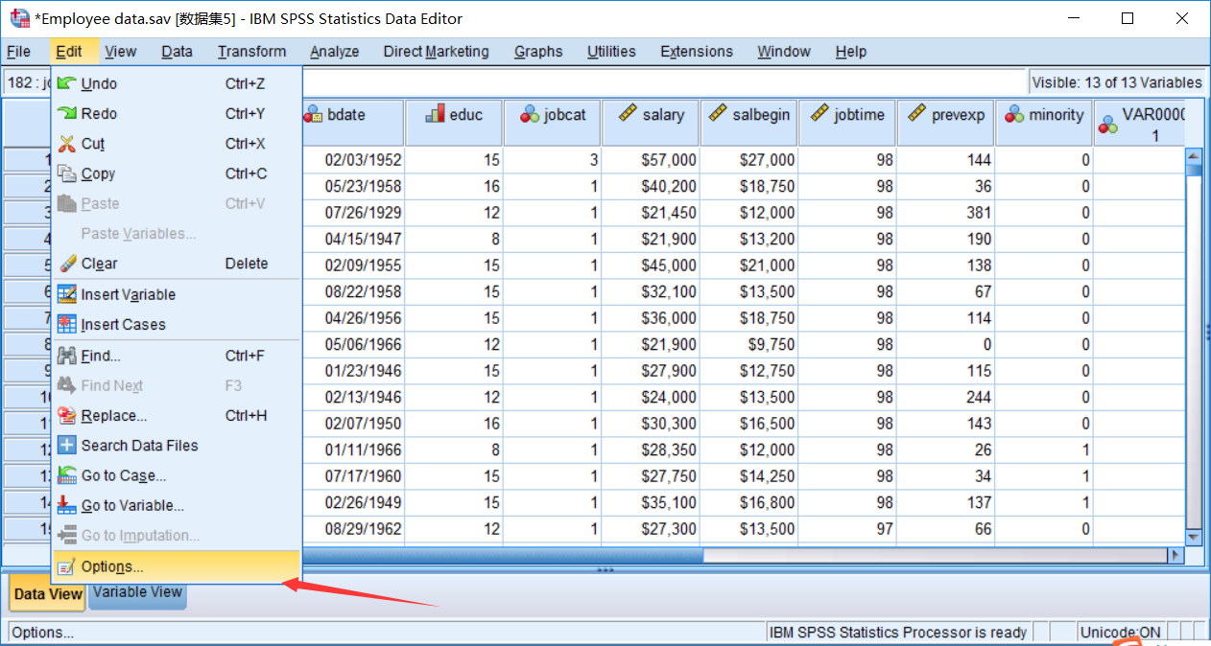The width and height of the screenshot is (1211, 646).
Task: Click the Go to Variable icon
Action: 66,505
